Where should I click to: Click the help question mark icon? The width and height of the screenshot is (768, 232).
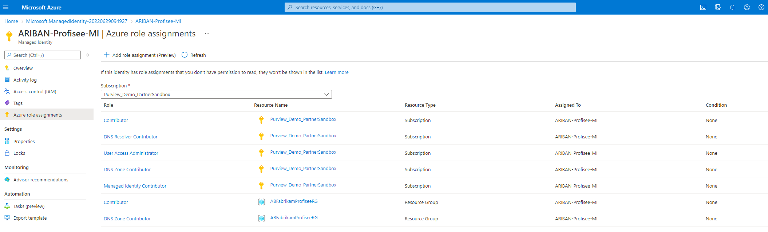point(761,7)
